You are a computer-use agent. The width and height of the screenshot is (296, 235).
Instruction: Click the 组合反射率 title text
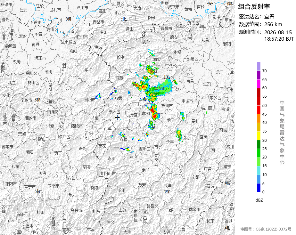coord(254,7)
